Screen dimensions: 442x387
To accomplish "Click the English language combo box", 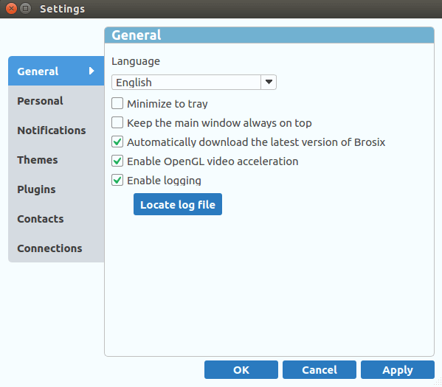I will click(x=193, y=82).
